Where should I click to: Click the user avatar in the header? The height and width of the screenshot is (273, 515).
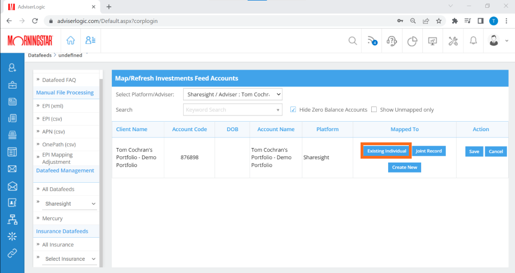(x=494, y=40)
